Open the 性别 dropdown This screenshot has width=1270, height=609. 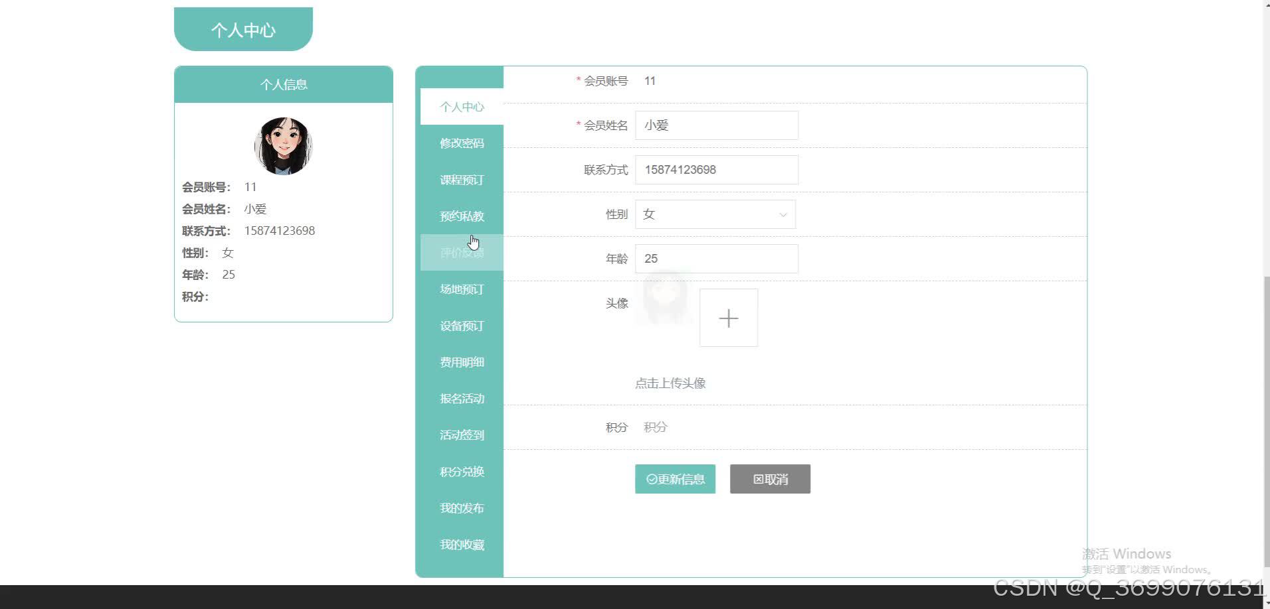[x=783, y=214]
